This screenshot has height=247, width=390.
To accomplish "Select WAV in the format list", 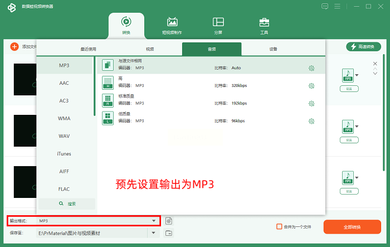I will click(64, 136).
